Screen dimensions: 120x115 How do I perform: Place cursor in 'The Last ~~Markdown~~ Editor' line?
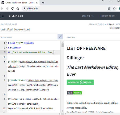click(x=31, y=52)
